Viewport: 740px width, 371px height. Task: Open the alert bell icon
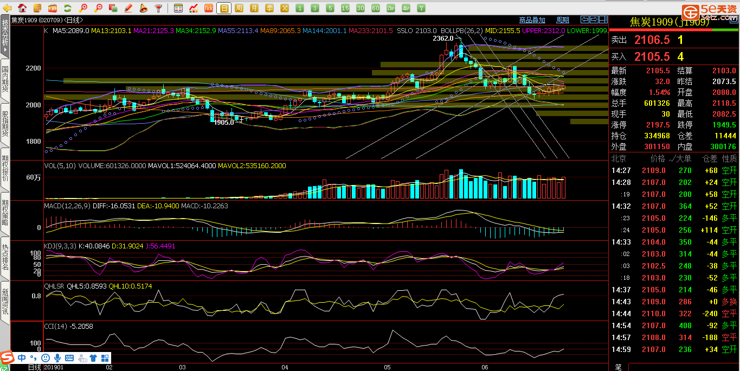tap(144, 8)
